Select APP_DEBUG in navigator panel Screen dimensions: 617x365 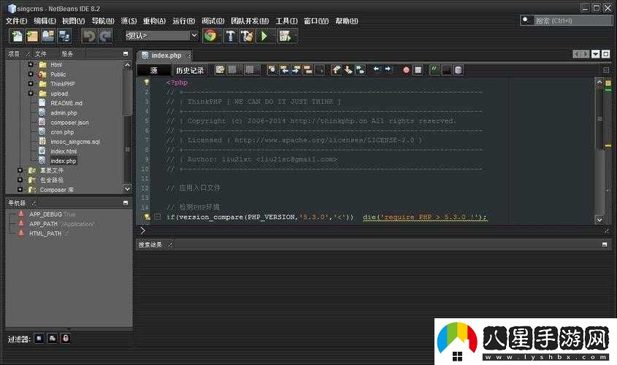[46, 215]
